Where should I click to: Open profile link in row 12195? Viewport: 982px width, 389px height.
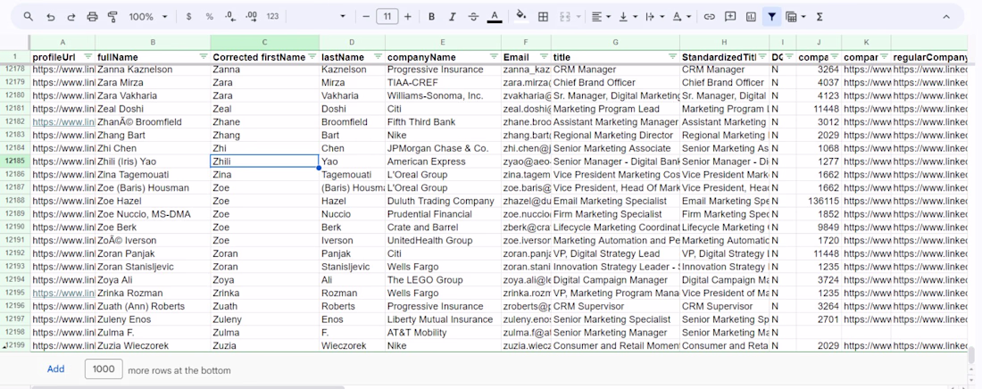(63, 293)
